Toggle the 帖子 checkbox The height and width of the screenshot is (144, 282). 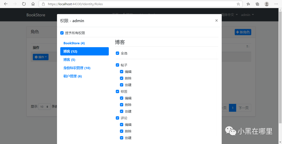pos(118,65)
